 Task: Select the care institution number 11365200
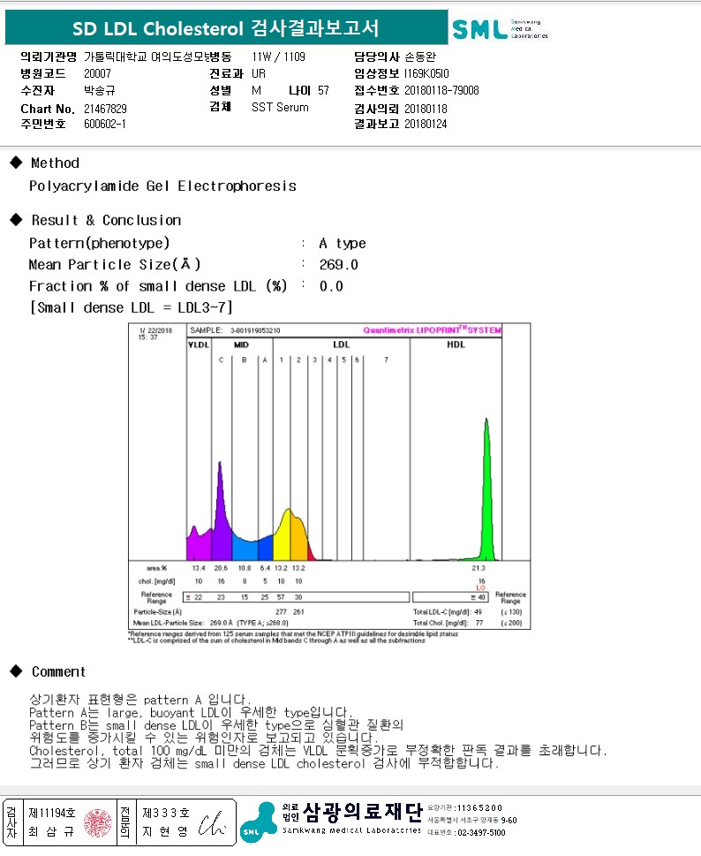(479, 808)
